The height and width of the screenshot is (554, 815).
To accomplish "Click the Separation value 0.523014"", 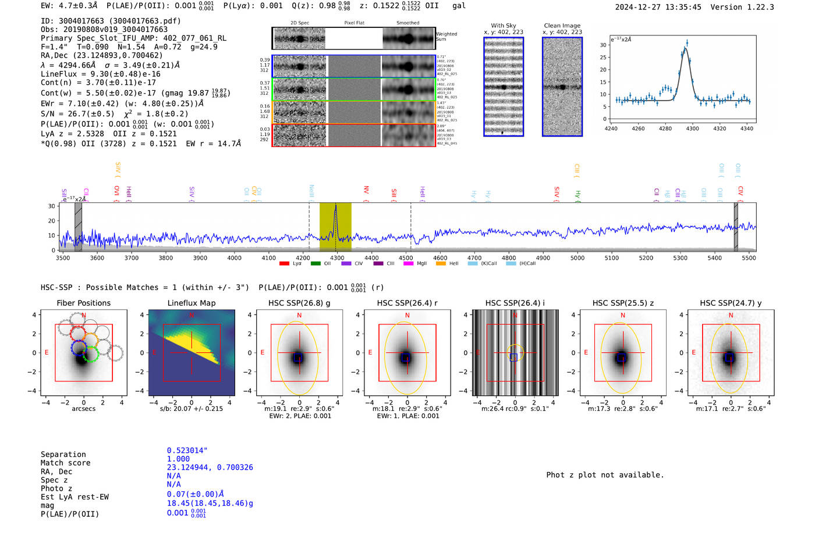I will (x=187, y=451).
